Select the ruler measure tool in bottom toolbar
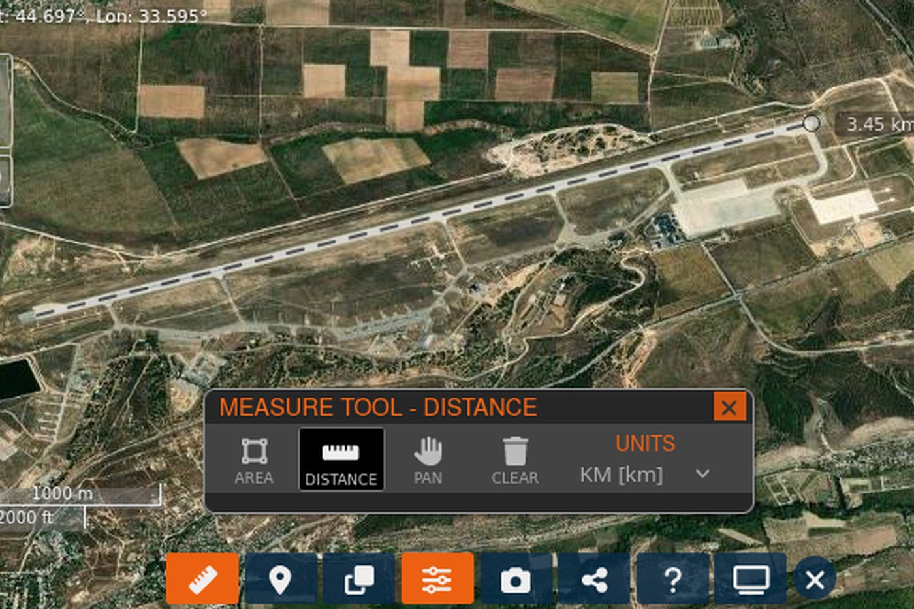Viewport: 914px width, 609px height. point(202,578)
